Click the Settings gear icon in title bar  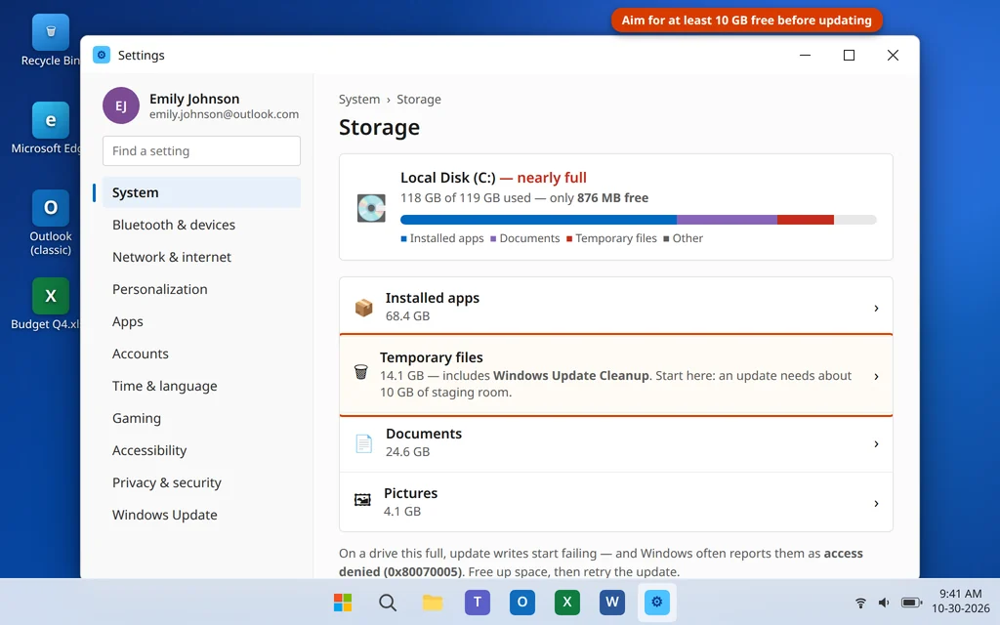pos(102,55)
